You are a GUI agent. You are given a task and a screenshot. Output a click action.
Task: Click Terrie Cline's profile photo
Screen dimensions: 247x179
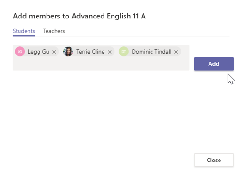68,52
